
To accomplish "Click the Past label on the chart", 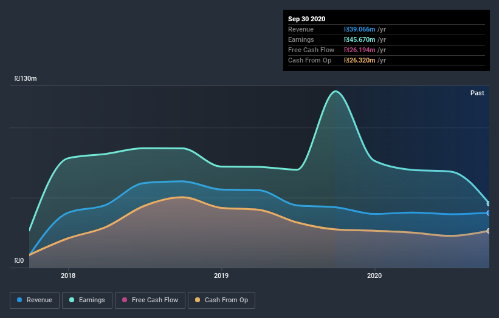I will click(x=477, y=93).
